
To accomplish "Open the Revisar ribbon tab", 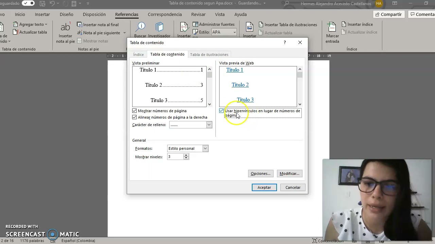I will (x=198, y=14).
